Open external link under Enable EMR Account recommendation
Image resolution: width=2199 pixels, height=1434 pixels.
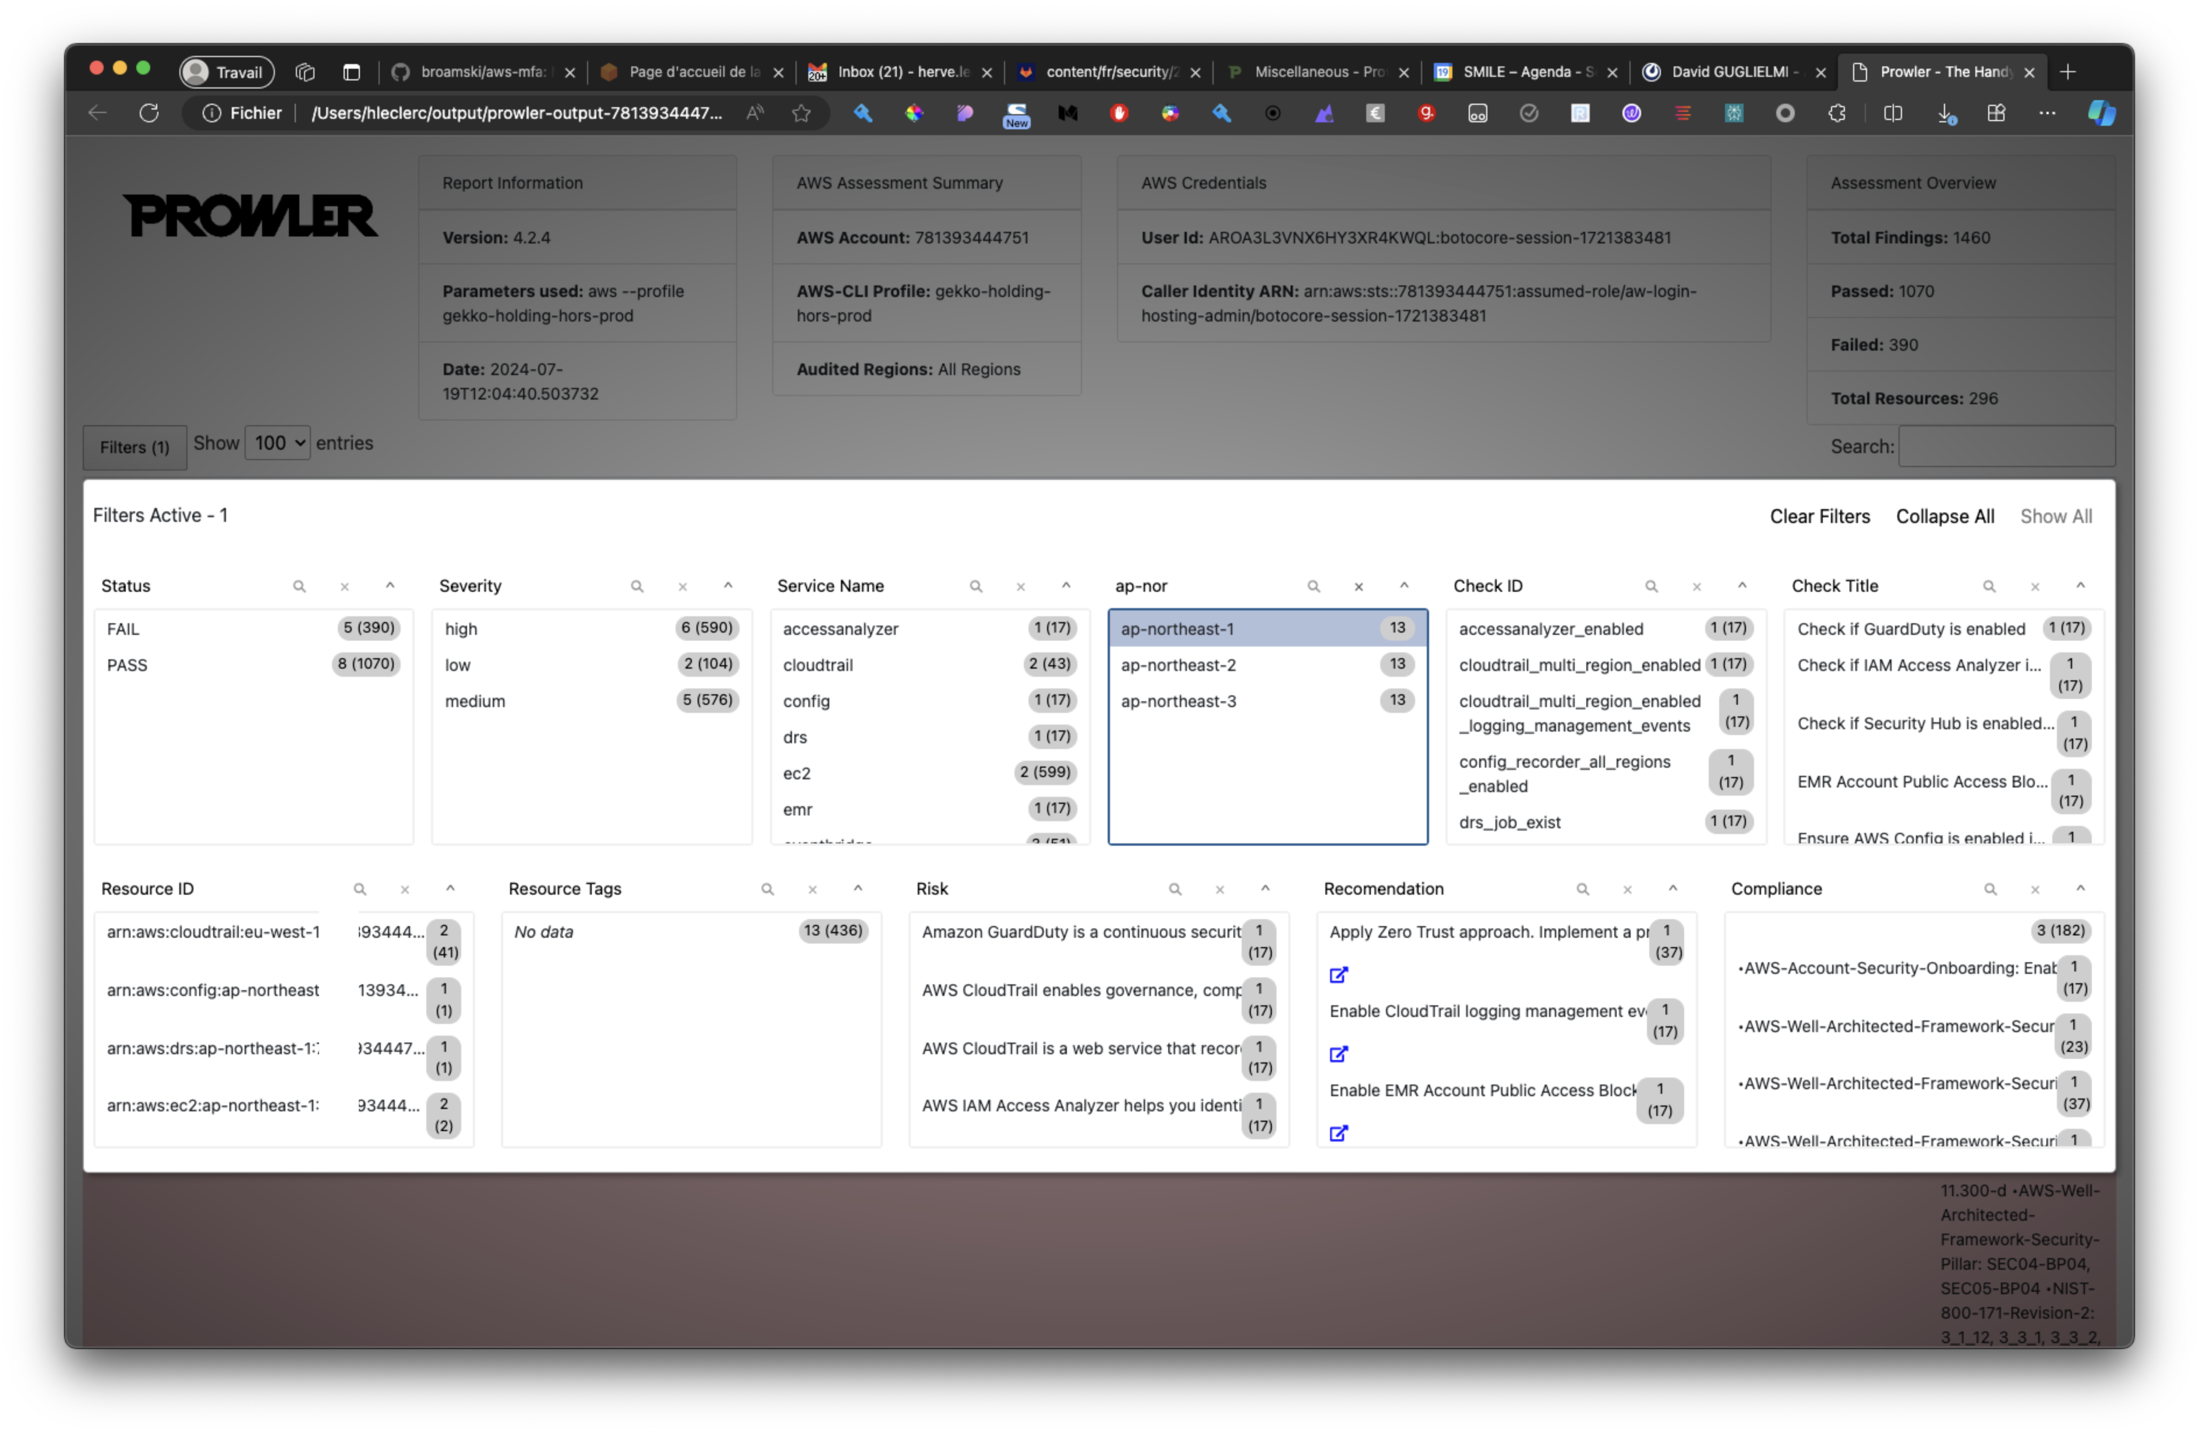tap(1338, 1133)
